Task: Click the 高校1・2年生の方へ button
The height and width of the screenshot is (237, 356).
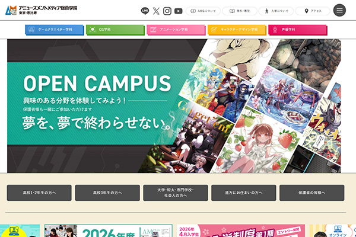Action: click(x=39, y=193)
